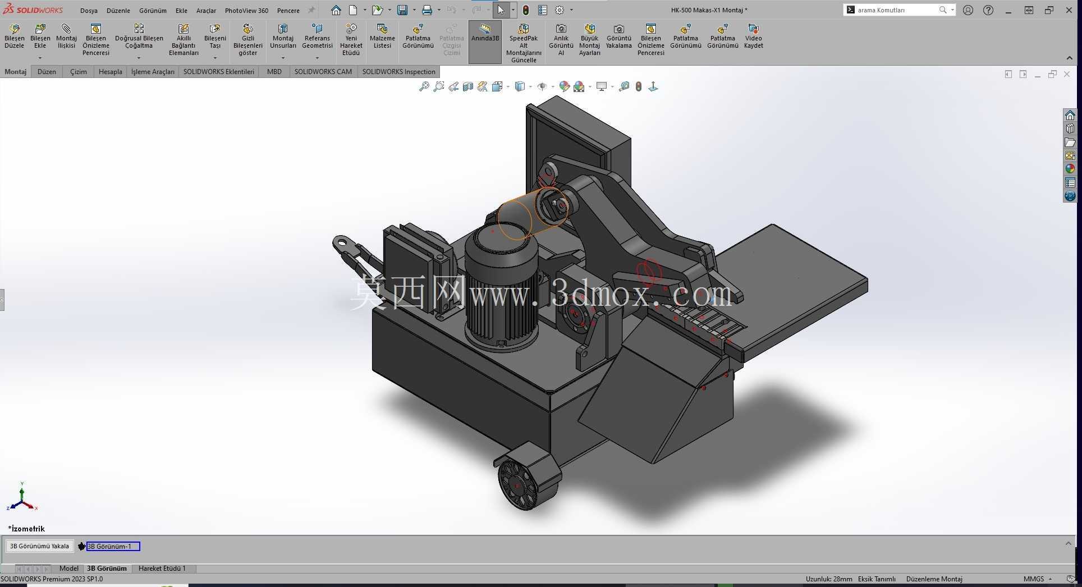The width and height of the screenshot is (1082, 587).
Task: Click Anlık Görüntü Al snapshot tool
Action: coord(561,40)
